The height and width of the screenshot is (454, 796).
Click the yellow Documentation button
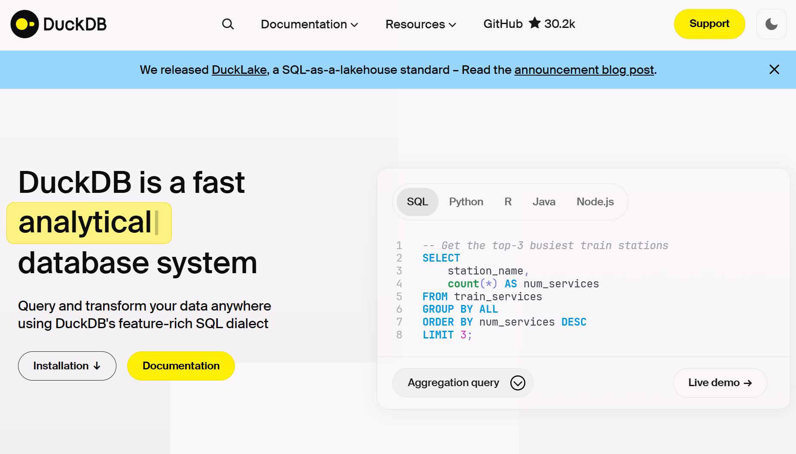click(x=181, y=366)
